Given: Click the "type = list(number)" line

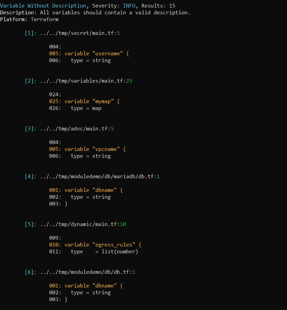Looking at the screenshot, I should point(104,252).
